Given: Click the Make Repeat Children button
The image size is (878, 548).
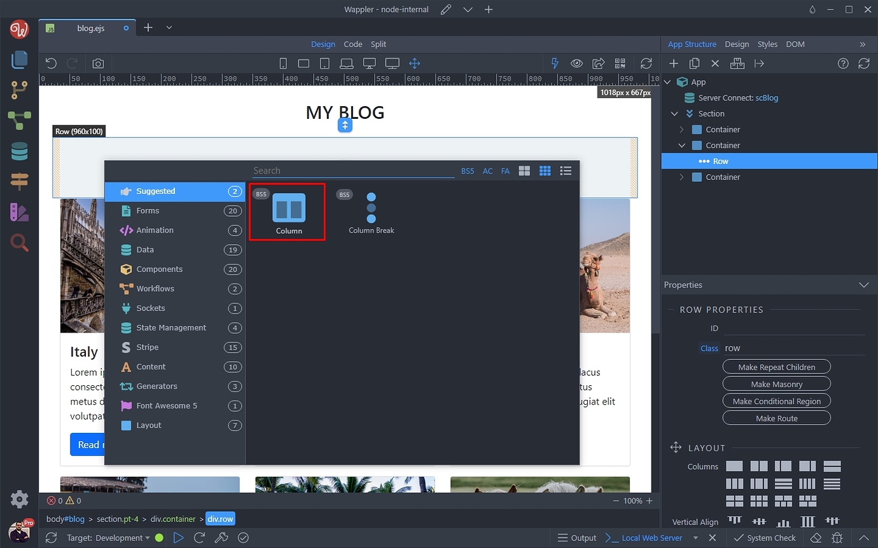Looking at the screenshot, I should [776, 366].
